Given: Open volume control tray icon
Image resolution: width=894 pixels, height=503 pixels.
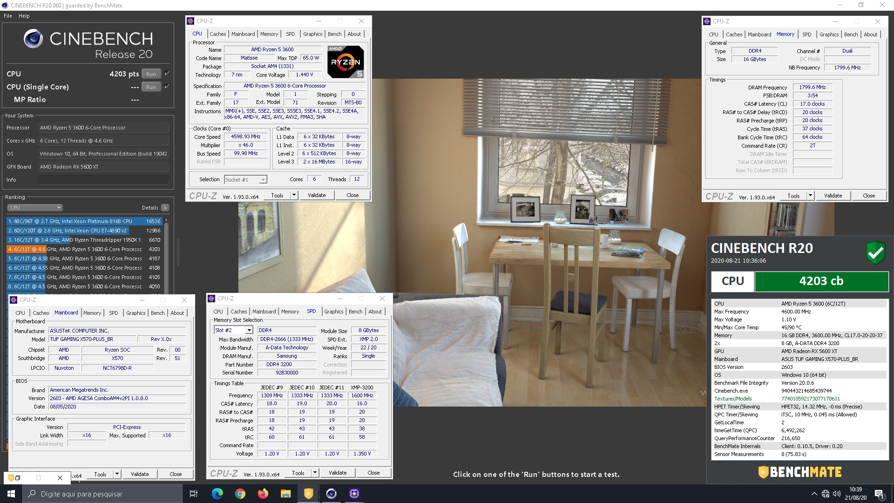Looking at the screenshot, I should click(x=837, y=494).
